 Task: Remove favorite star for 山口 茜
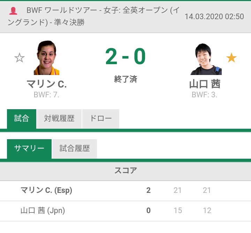coord(231,58)
